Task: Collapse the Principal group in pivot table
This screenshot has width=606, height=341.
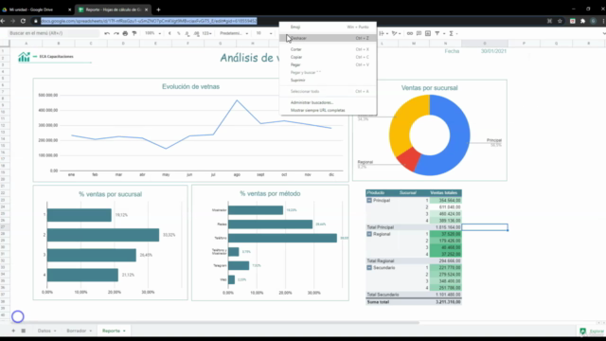Action: (x=369, y=200)
